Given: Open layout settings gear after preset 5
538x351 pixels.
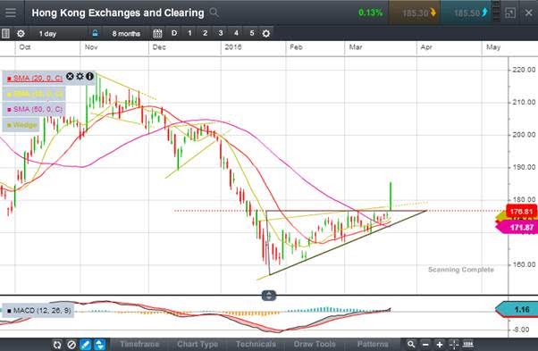Looking at the screenshot, I should [x=266, y=34].
